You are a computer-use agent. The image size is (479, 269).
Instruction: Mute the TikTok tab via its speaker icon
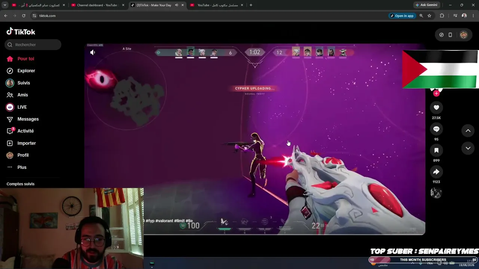click(176, 5)
